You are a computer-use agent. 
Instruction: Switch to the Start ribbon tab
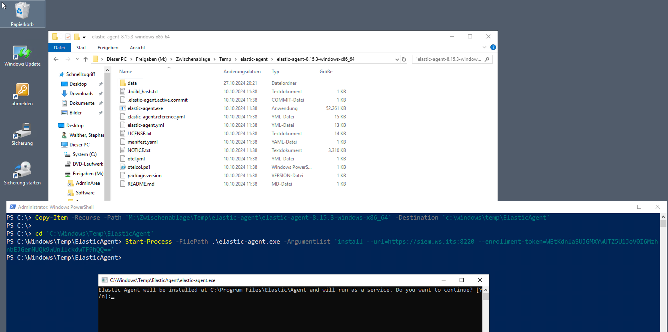pos(81,48)
